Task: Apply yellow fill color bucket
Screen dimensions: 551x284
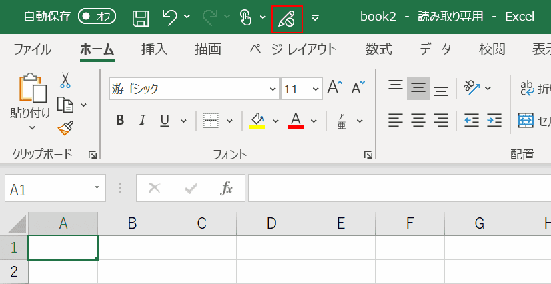Action: click(x=257, y=121)
